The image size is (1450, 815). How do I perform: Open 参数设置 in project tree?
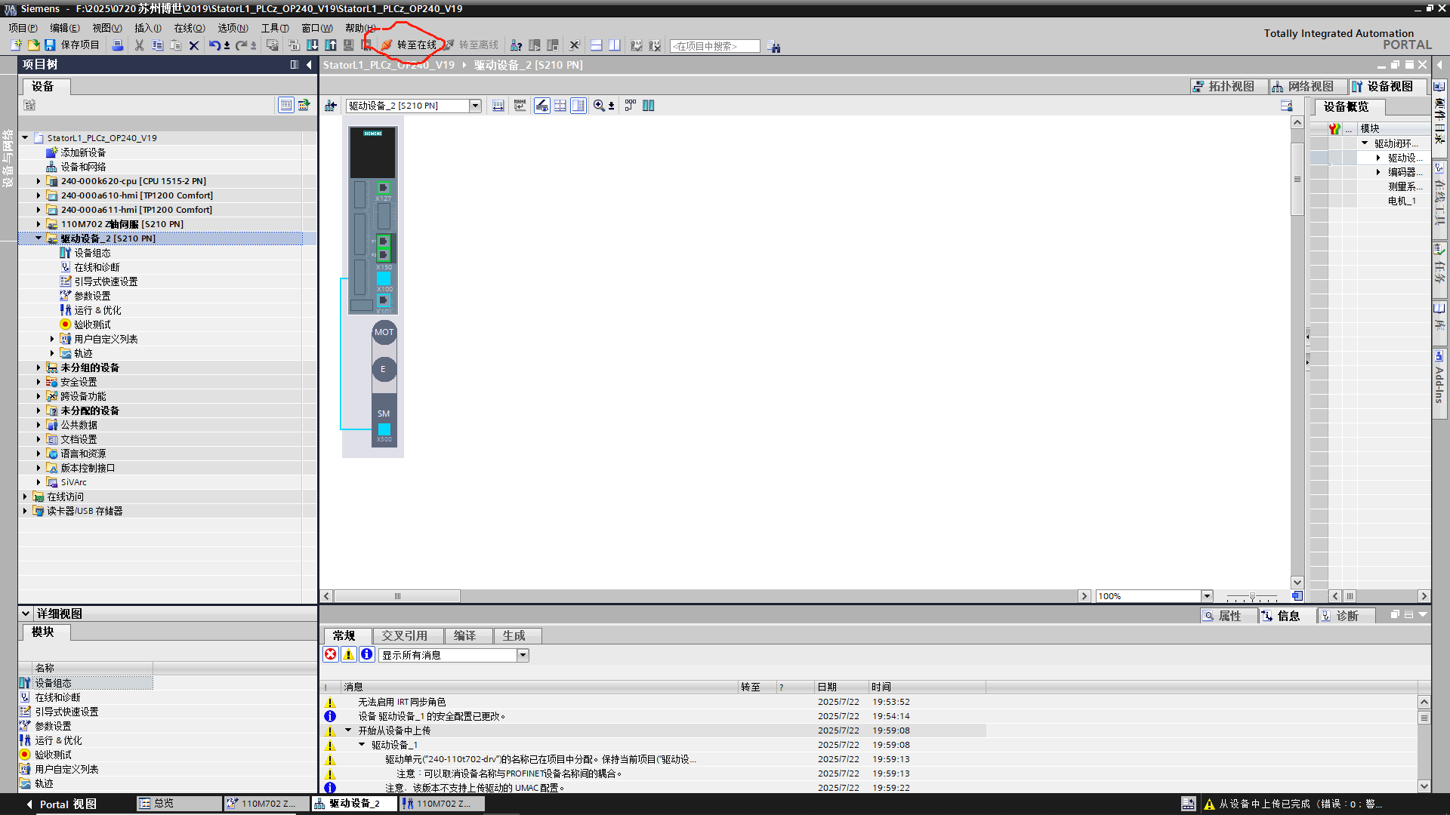click(x=92, y=296)
